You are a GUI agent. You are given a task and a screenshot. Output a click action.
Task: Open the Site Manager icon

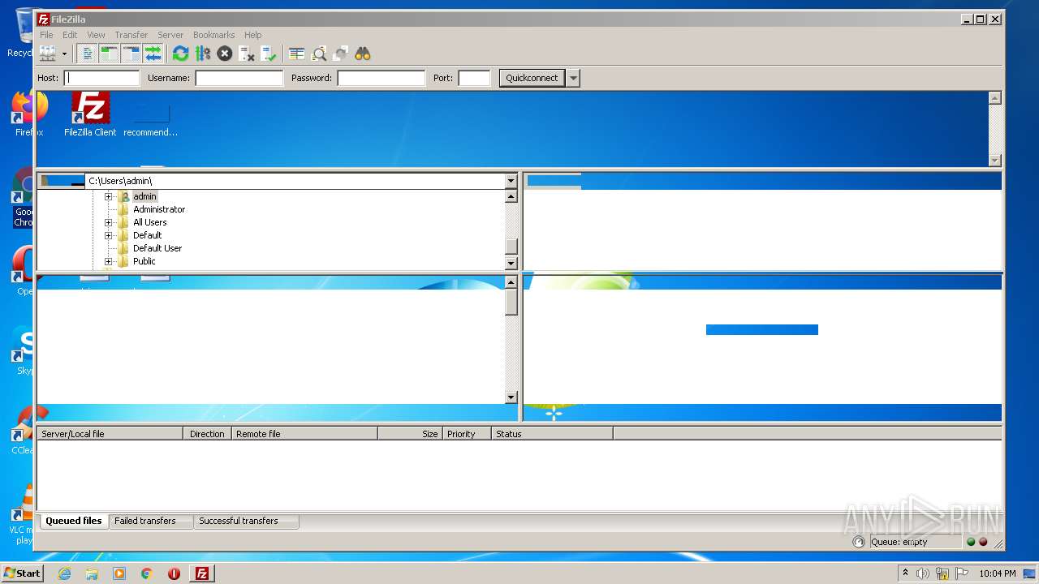pyautogui.click(x=47, y=54)
